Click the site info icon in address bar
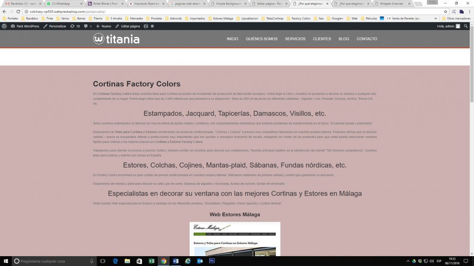Screen dimensions: 474x266 pyautogui.click(x=26, y=12)
